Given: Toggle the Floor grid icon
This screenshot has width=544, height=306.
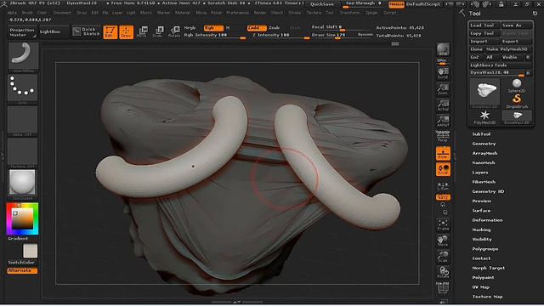Looking at the screenshot, I should [443, 154].
